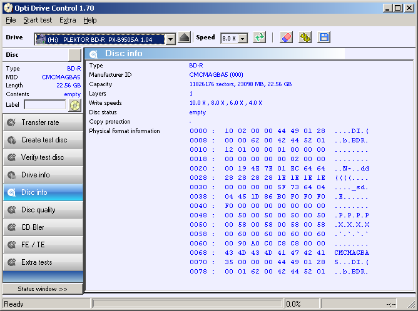418x311 pixels.
Task: Click the BD-R type value in main panel
Action: pyautogui.click(x=196, y=66)
